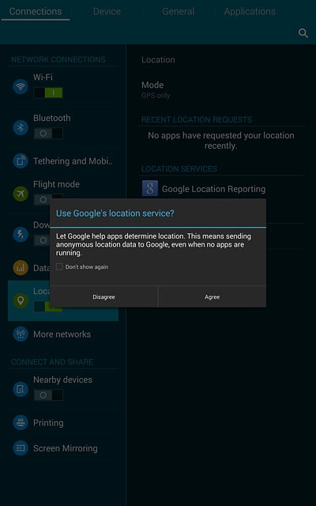The image size is (316, 506).
Task: Turn off the Wi-Fi switch
Action: [x=48, y=93]
